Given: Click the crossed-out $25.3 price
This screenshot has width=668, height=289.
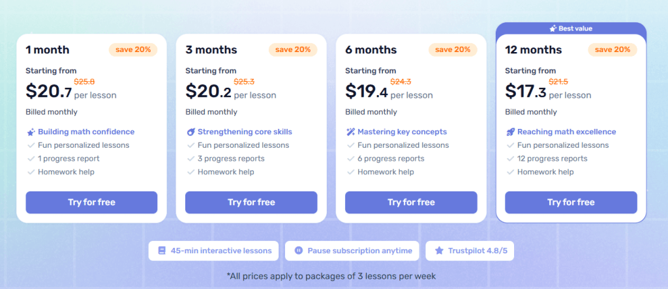Looking at the screenshot, I should click(244, 82).
